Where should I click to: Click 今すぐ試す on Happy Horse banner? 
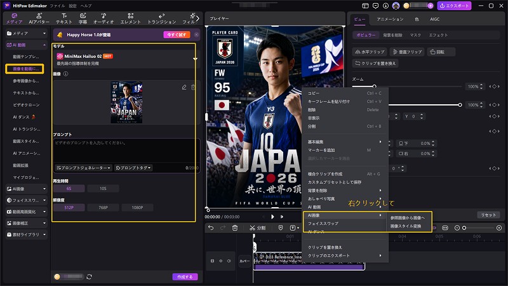click(x=177, y=35)
